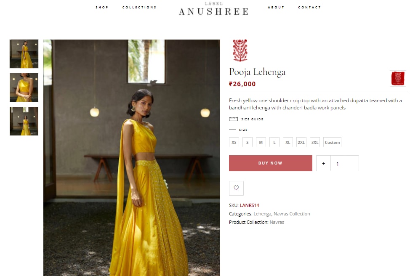Click the Buy Now button
410x276 pixels.
(x=271, y=163)
